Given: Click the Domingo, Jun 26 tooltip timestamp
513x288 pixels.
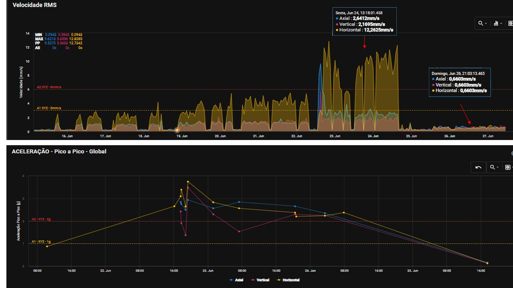Looking at the screenshot, I should [x=458, y=74].
